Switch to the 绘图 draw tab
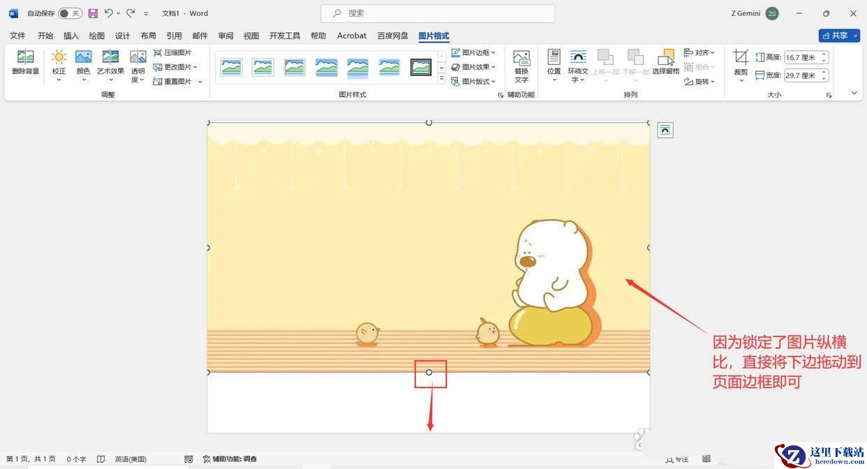Viewport: 867px width, 469px height. pos(97,36)
